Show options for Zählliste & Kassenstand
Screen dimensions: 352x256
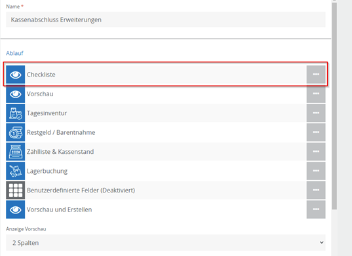(316, 151)
